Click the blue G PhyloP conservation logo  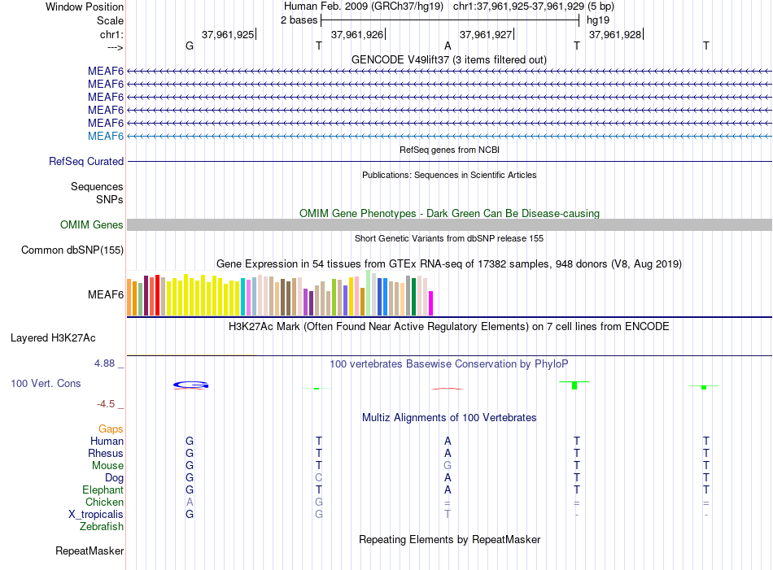click(190, 385)
